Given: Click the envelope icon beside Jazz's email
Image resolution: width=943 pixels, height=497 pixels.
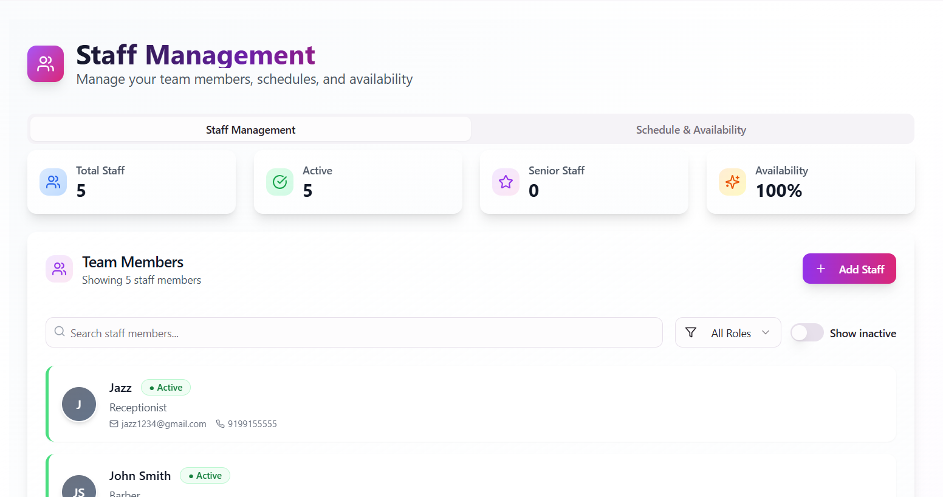Looking at the screenshot, I should pyautogui.click(x=114, y=424).
